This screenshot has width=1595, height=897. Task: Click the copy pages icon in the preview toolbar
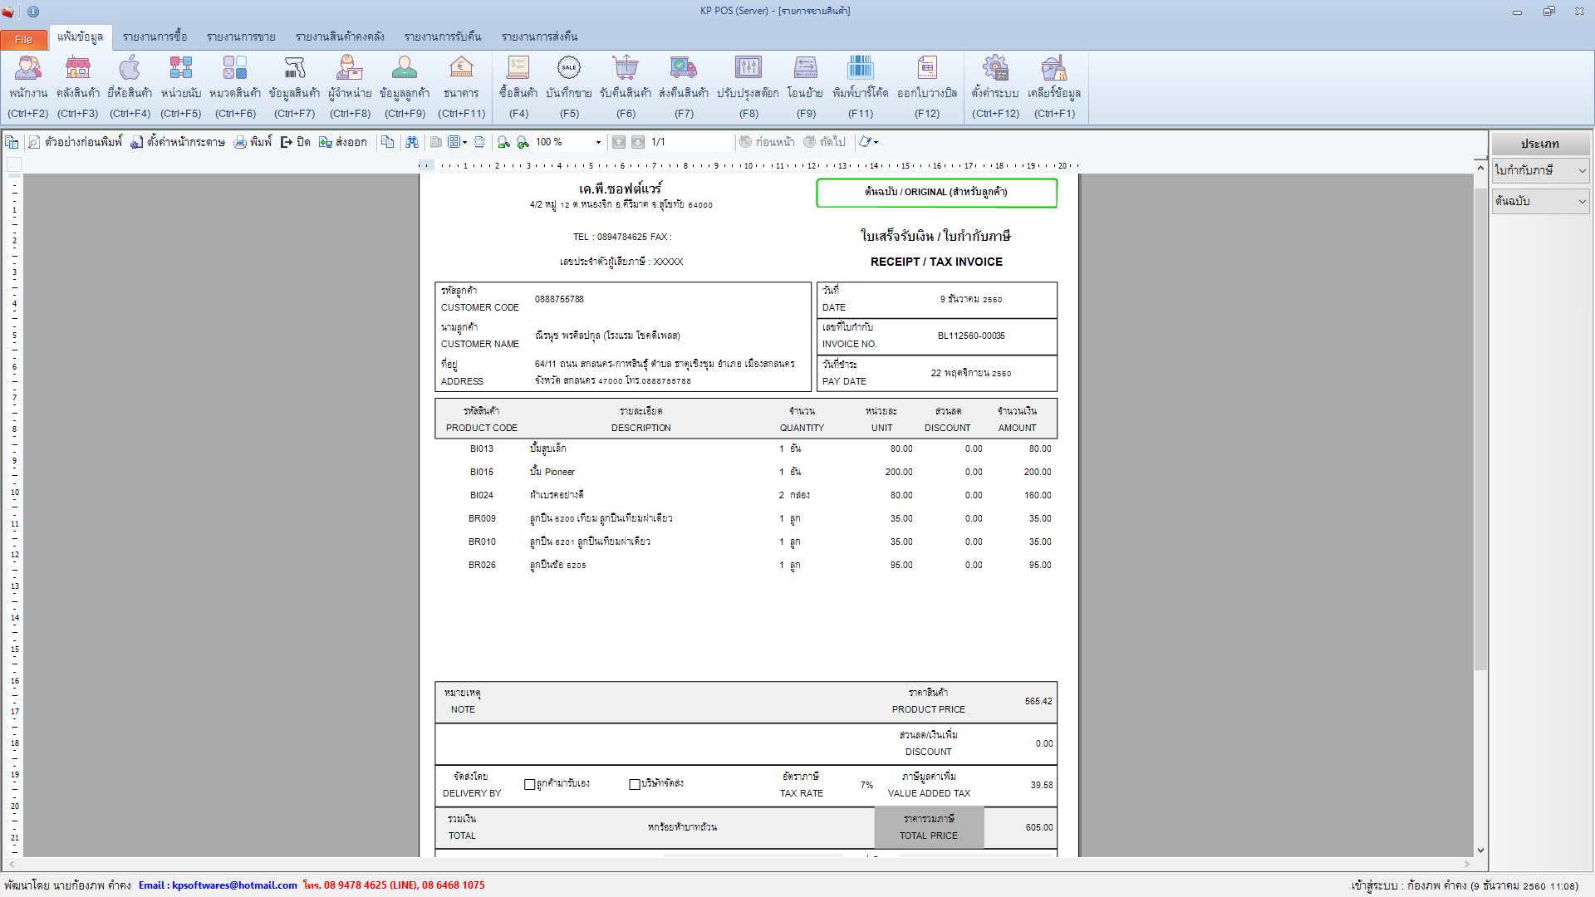pyautogui.click(x=388, y=142)
